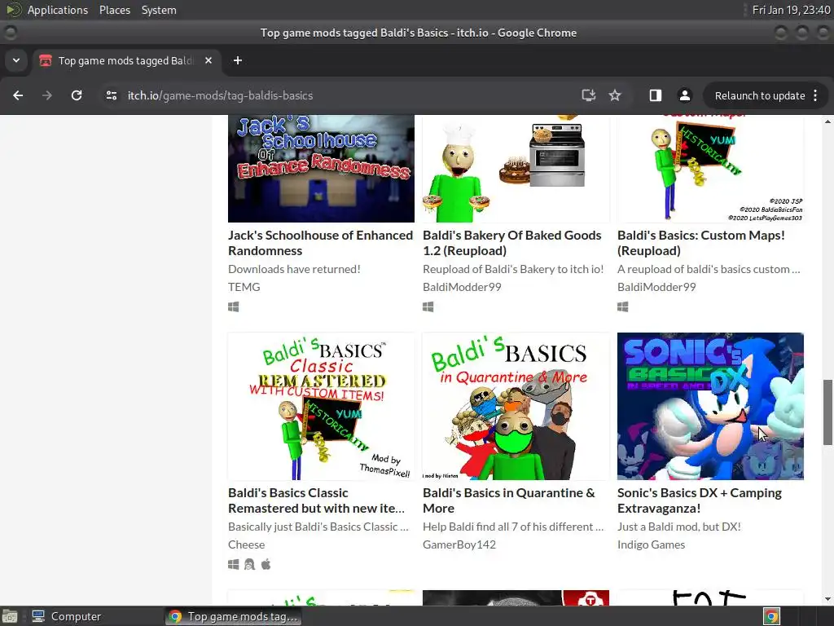Open Baldi's Bakery Of Baked Goods title
834x626 pixels.
tap(512, 243)
